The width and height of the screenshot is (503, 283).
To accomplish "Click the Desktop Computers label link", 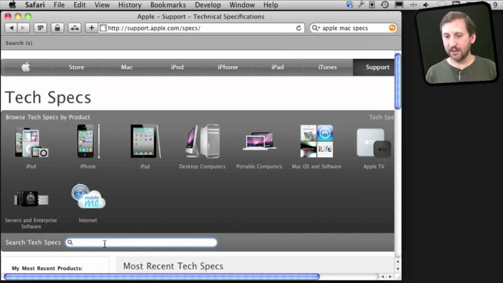I will (x=202, y=167).
